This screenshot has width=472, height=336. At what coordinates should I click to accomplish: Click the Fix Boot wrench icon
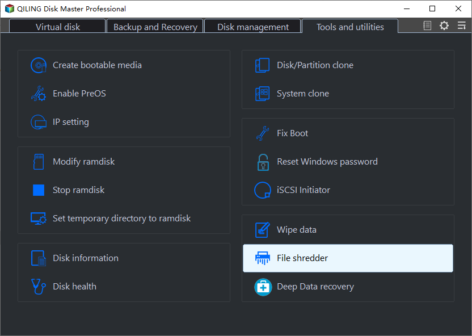pos(263,133)
